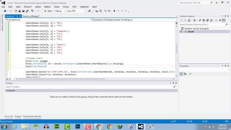Open Internet Explorer from the taskbar

[x=14, y=127]
